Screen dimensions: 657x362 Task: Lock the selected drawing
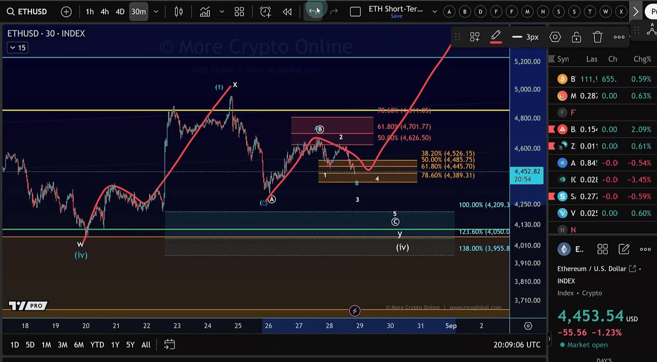576,37
